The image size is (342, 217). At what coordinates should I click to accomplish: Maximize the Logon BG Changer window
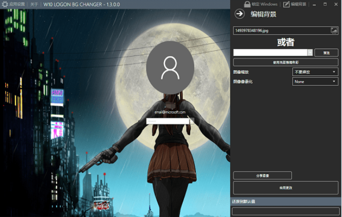(325, 4)
